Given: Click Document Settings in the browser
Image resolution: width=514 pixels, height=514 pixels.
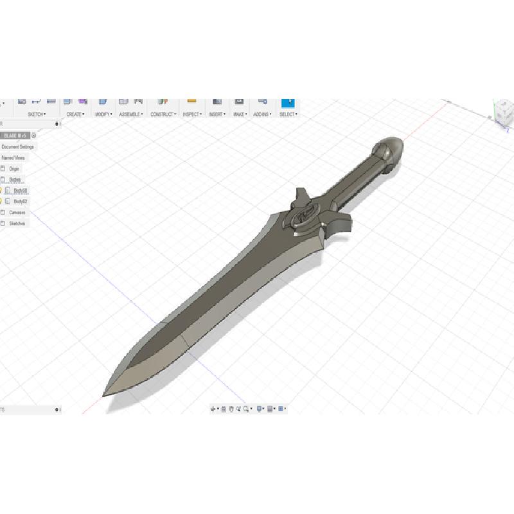Looking at the screenshot, I should 17,146.
